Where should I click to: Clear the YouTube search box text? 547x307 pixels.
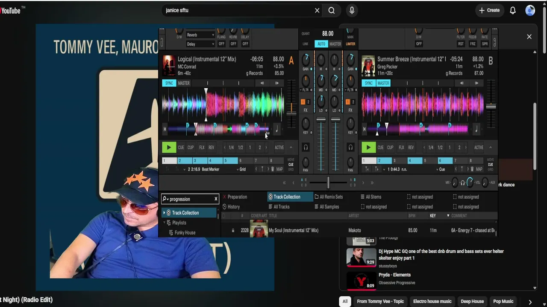(317, 10)
